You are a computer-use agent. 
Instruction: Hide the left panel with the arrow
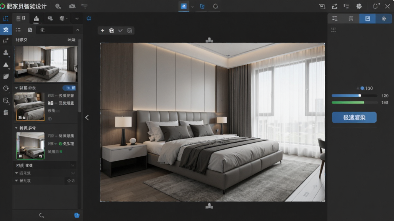point(87,117)
